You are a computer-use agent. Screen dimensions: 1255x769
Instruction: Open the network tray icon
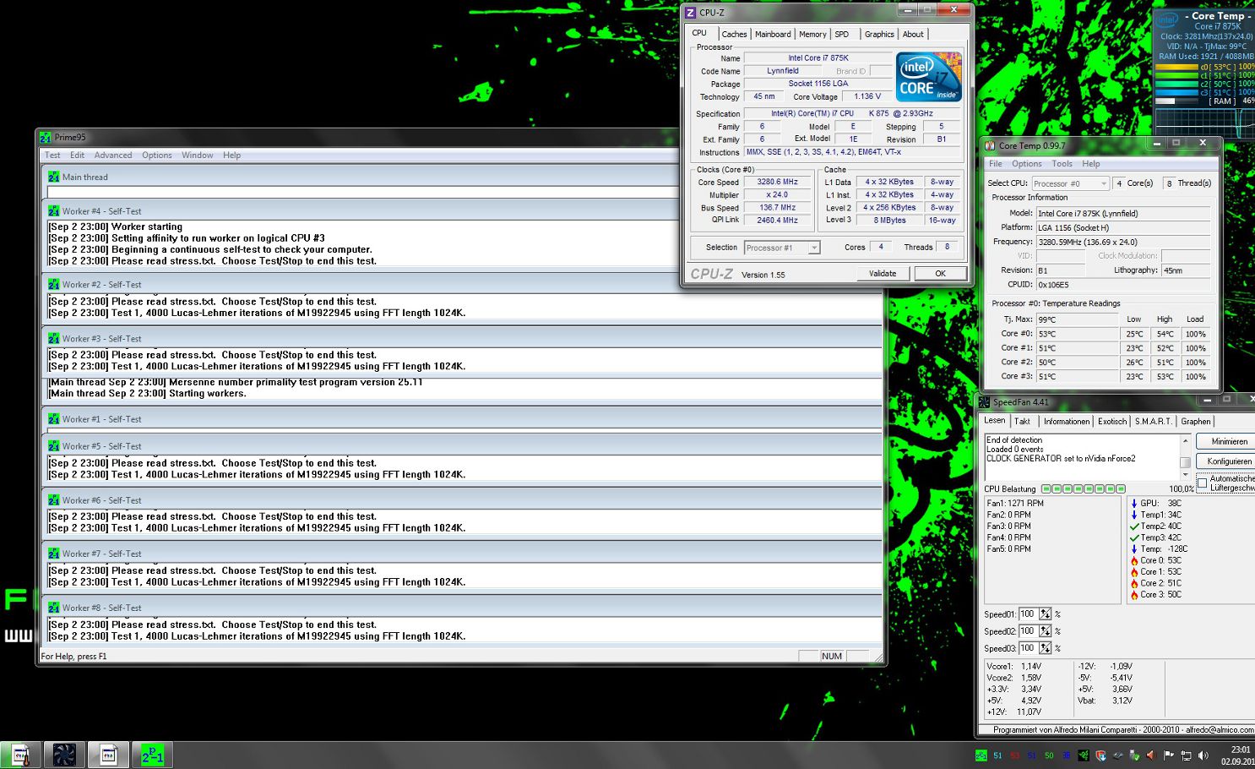pyautogui.click(x=1186, y=755)
